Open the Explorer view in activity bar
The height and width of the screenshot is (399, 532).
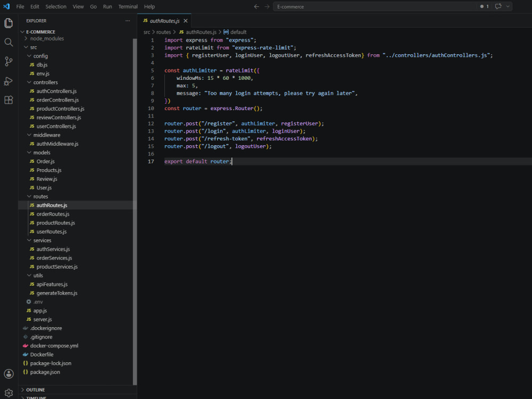pos(9,23)
